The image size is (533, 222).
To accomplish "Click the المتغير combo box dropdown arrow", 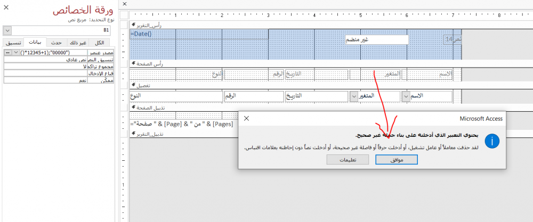I will 354,96.
